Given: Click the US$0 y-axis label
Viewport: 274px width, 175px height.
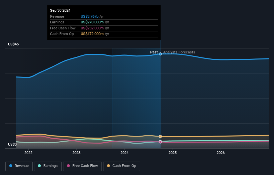Looking at the screenshot, I should (12, 144).
